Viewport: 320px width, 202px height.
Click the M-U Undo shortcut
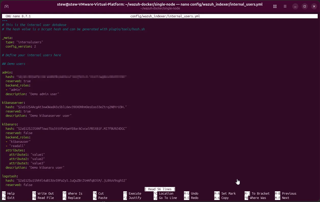(x=191, y=194)
